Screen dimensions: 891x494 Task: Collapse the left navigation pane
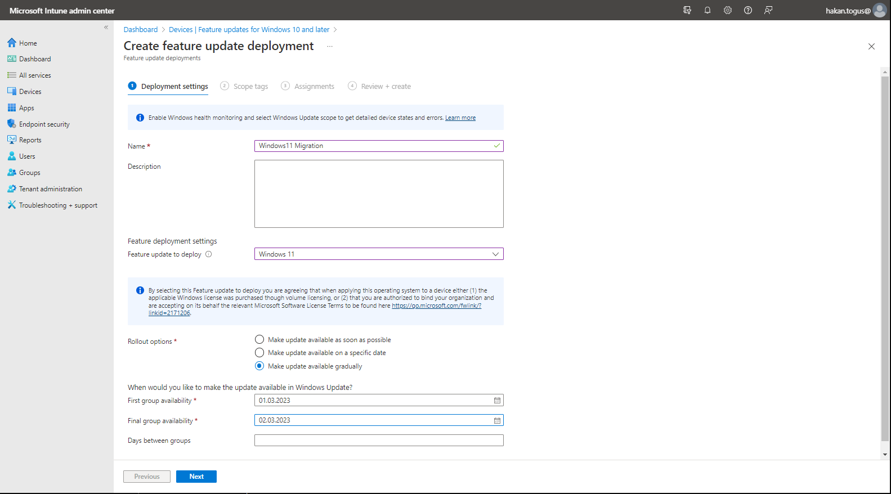(x=106, y=27)
